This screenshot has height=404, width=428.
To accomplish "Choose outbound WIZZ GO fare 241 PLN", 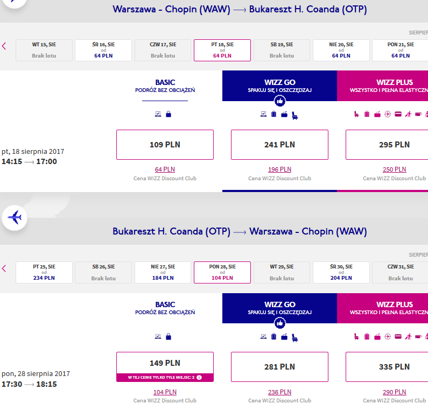I will [x=279, y=145].
